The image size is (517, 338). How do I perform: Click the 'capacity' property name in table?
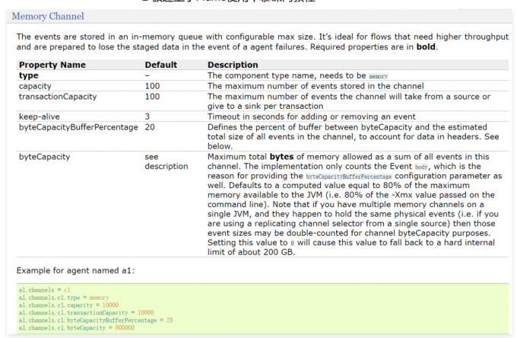35,87
